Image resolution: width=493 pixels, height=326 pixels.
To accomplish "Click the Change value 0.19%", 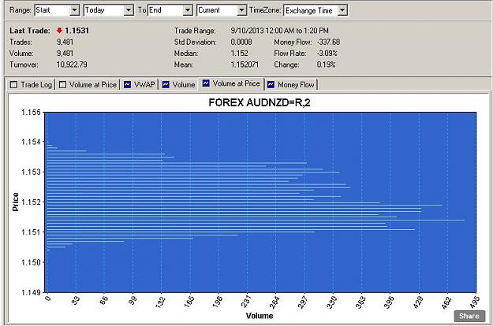I will pos(326,65).
